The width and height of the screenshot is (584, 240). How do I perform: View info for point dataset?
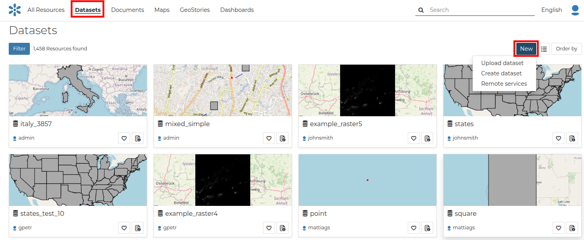coord(427,228)
